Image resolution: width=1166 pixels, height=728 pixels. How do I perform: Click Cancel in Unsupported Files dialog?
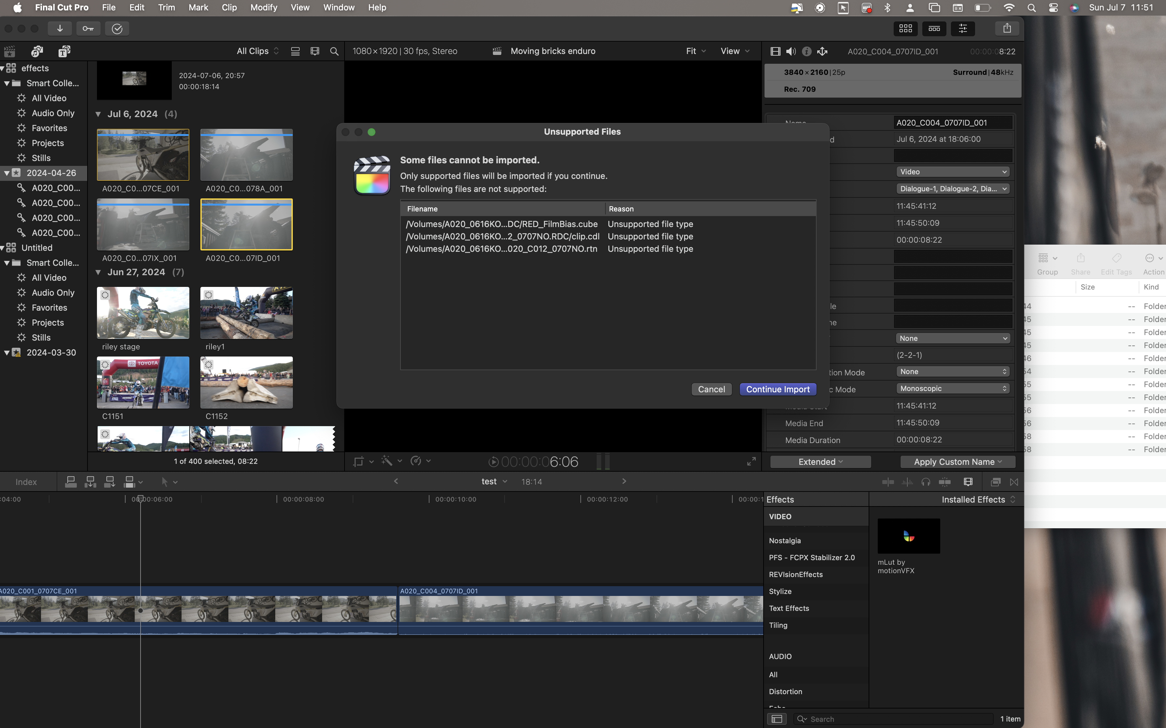pos(711,389)
